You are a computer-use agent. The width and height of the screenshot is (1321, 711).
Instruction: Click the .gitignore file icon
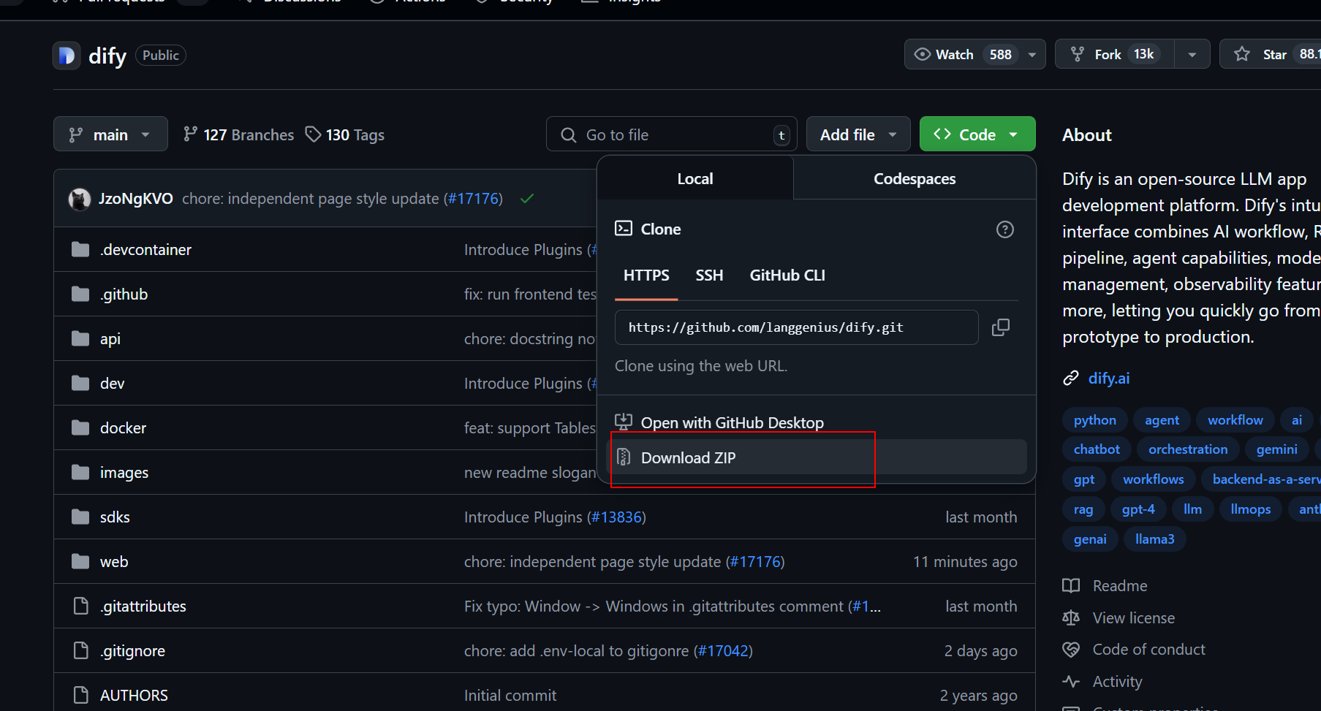click(x=80, y=650)
